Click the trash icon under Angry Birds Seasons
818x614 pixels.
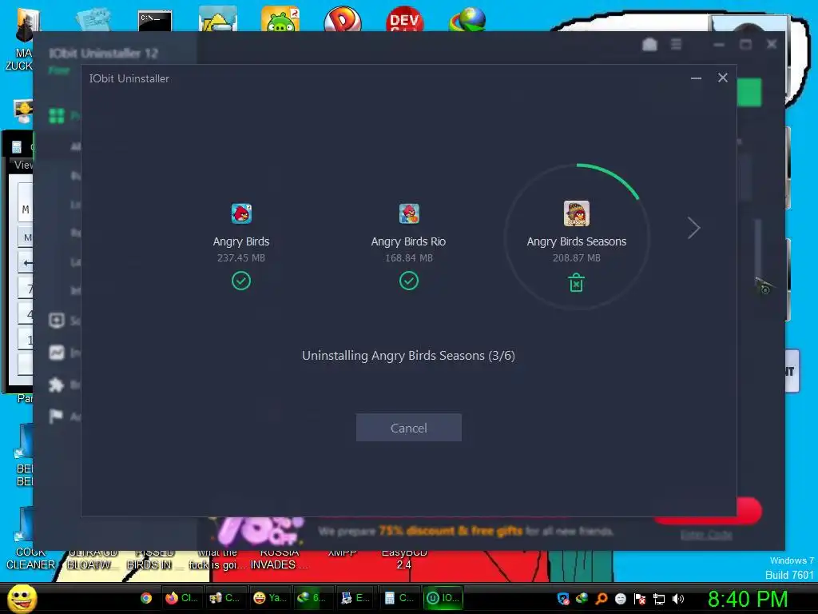pos(577,282)
